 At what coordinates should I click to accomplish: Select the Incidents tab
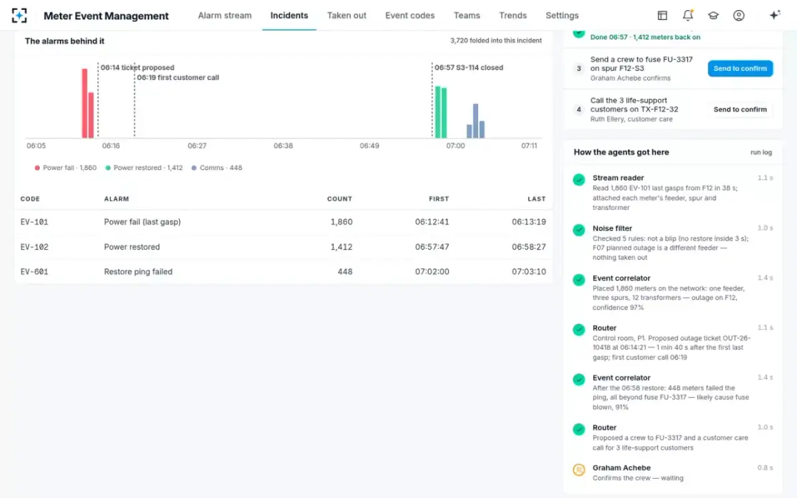pyautogui.click(x=289, y=15)
